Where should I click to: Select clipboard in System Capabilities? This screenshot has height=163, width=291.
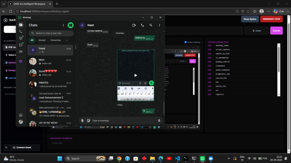click(220, 66)
